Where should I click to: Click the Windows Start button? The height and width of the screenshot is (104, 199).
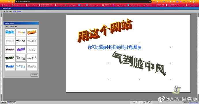3,103
